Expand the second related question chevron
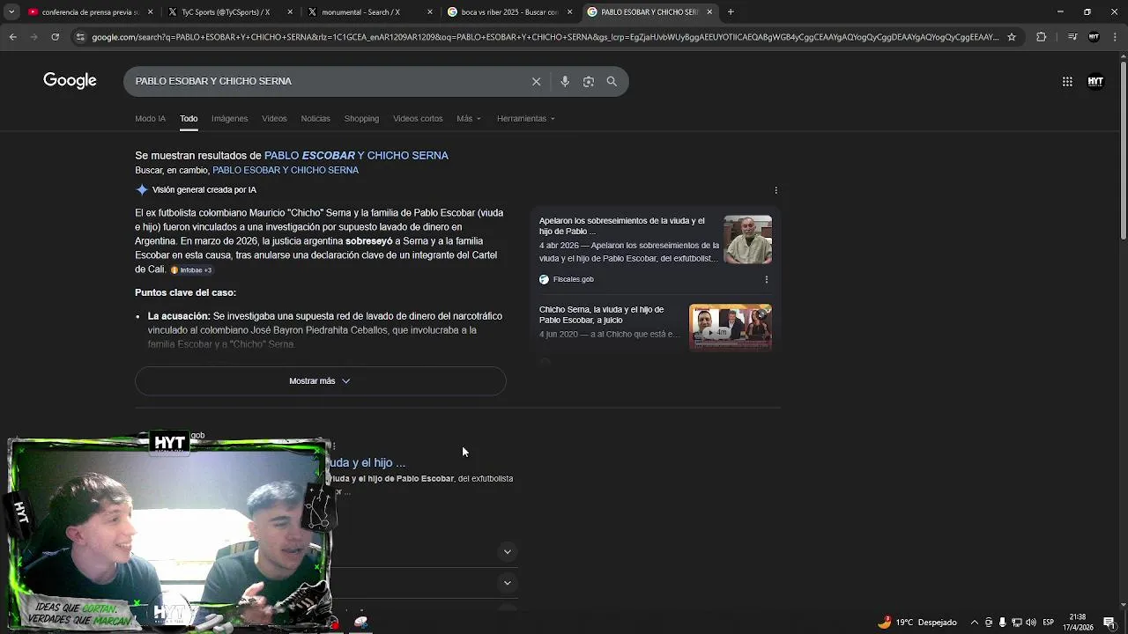1128x634 pixels. 507,582
